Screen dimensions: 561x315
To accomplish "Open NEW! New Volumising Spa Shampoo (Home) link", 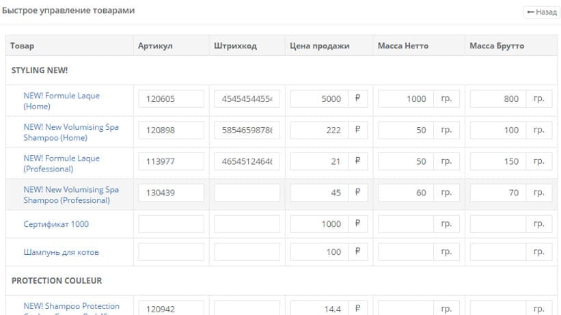I will [71, 132].
